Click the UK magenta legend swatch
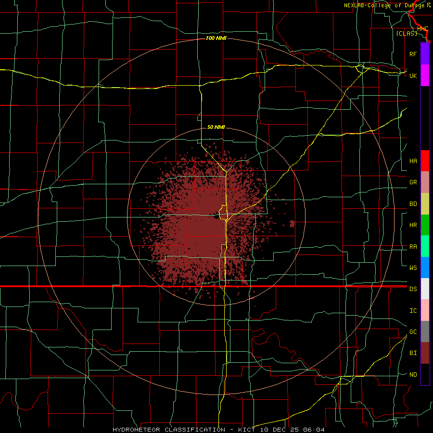Image resolution: width=433 pixels, height=433 pixels. pyautogui.click(x=425, y=76)
